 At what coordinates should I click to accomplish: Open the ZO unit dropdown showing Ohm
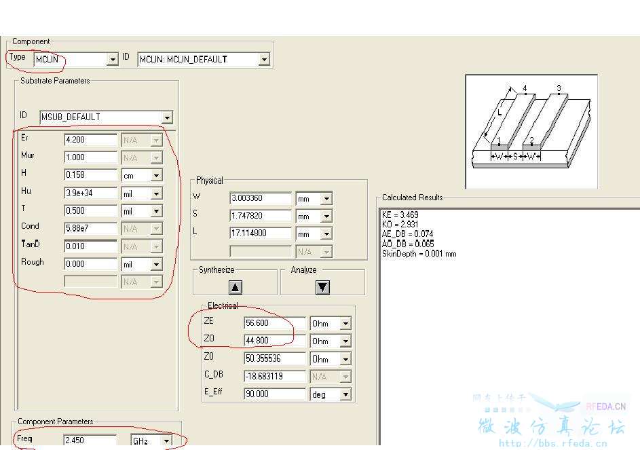pos(345,341)
